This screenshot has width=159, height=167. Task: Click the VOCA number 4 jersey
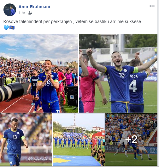click(137, 88)
